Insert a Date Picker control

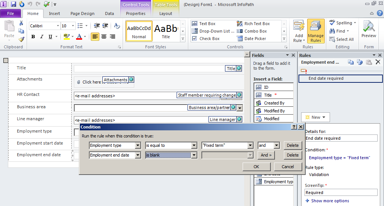[251, 39]
